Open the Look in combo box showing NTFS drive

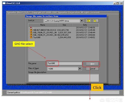tap(64, 21)
